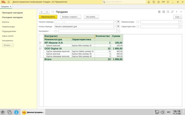
Task: Select the Итого sum cell 1 900,00
Action: (x=117, y=59)
